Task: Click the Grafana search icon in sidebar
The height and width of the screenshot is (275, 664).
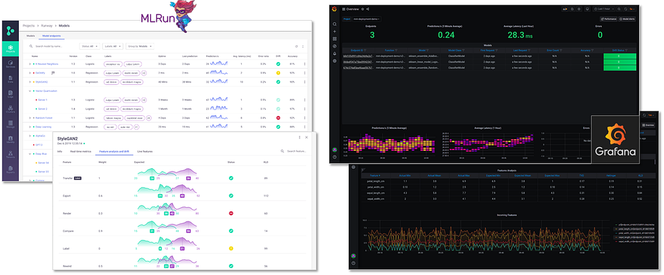Action: coord(335,24)
